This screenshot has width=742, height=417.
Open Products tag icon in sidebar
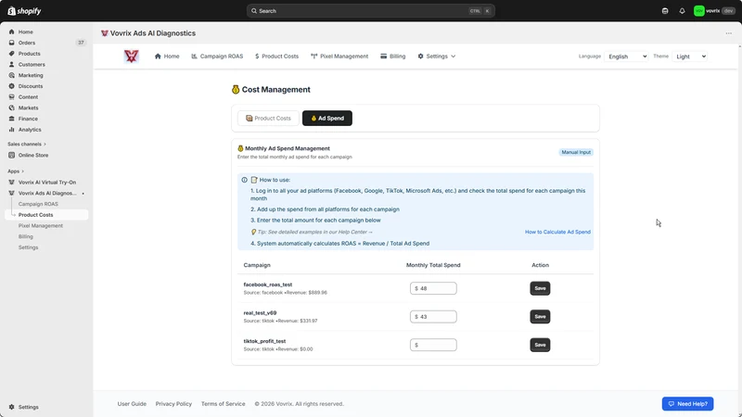pyautogui.click(x=11, y=54)
